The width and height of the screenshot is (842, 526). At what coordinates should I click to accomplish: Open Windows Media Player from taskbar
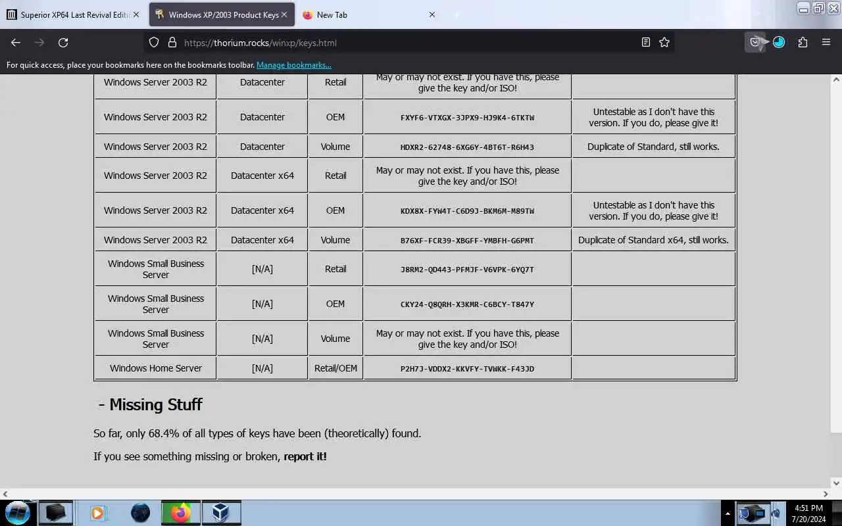(x=97, y=513)
